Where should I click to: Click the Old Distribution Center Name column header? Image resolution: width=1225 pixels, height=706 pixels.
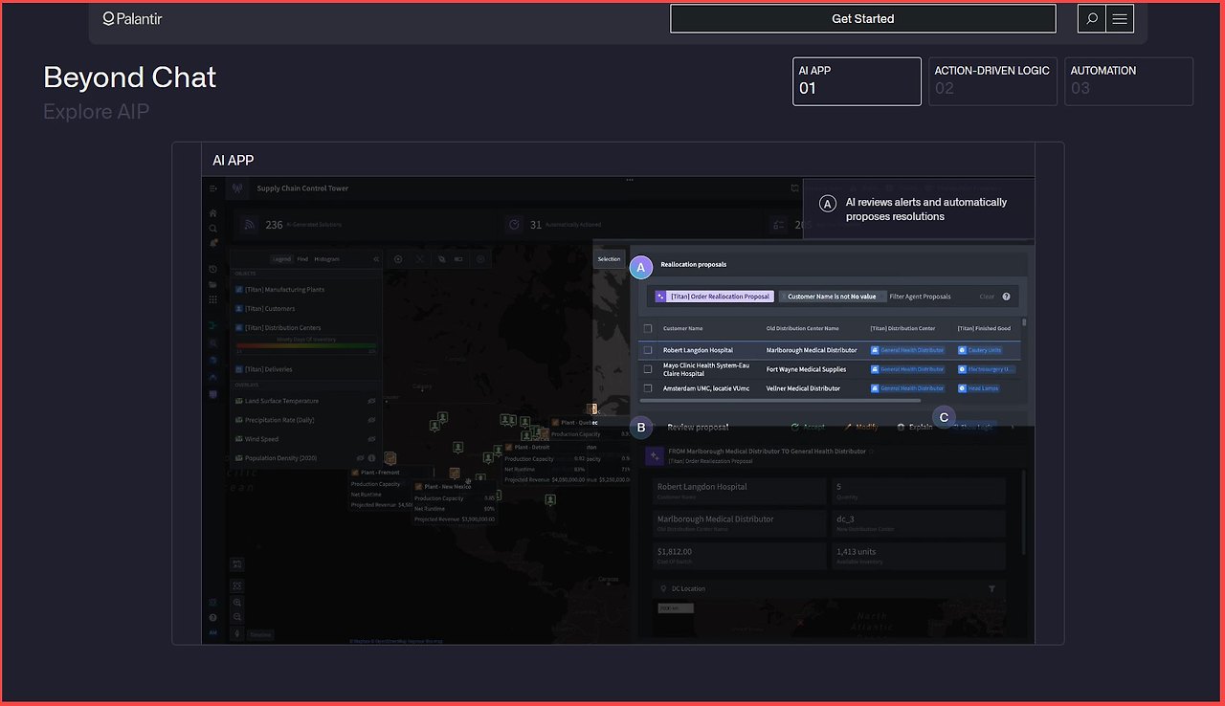802,328
